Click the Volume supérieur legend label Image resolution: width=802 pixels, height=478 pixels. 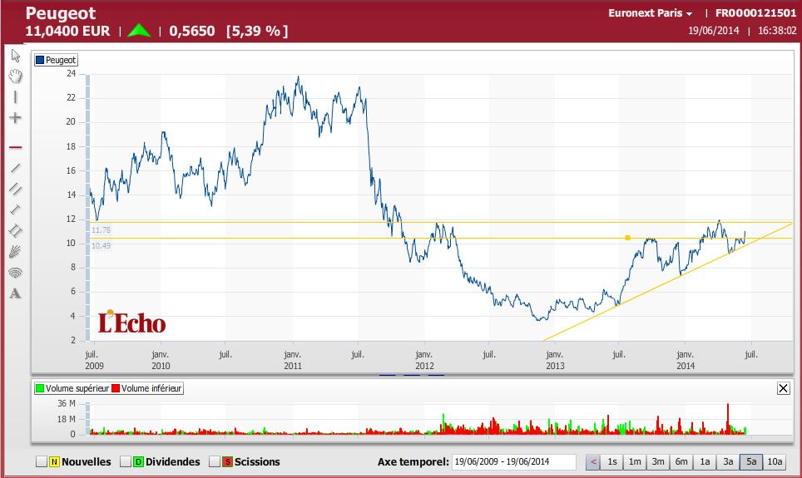77,388
